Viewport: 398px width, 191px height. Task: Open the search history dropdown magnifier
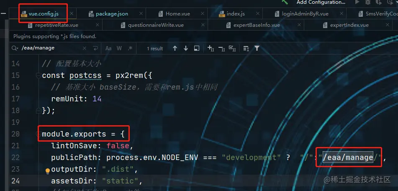pos(15,48)
